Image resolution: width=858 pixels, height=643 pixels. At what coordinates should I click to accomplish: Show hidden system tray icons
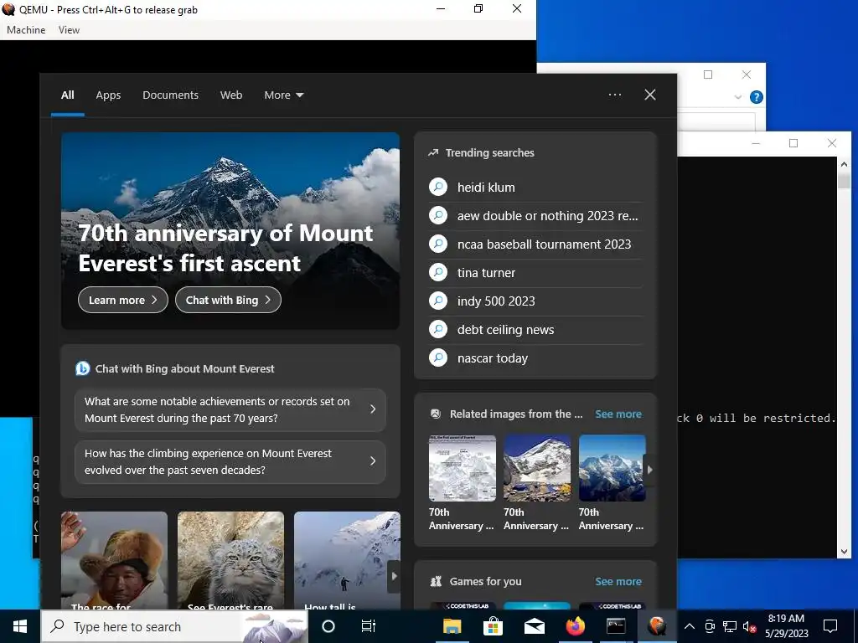pyautogui.click(x=690, y=626)
